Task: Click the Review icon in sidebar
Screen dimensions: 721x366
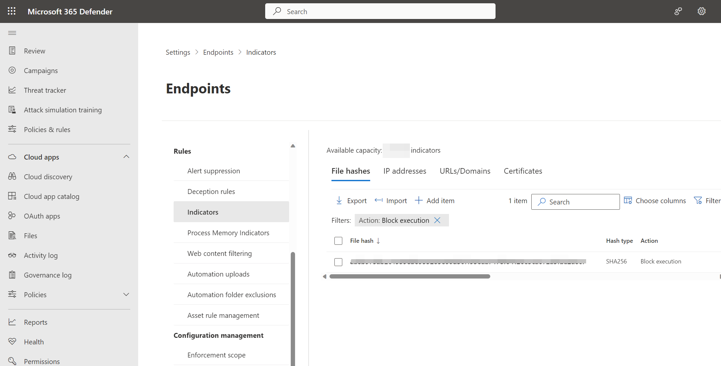Action: click(x=12, y=50)
